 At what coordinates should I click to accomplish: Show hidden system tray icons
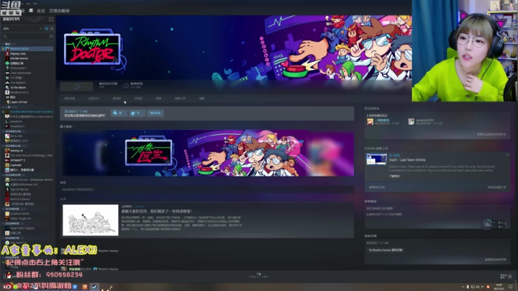463,287
